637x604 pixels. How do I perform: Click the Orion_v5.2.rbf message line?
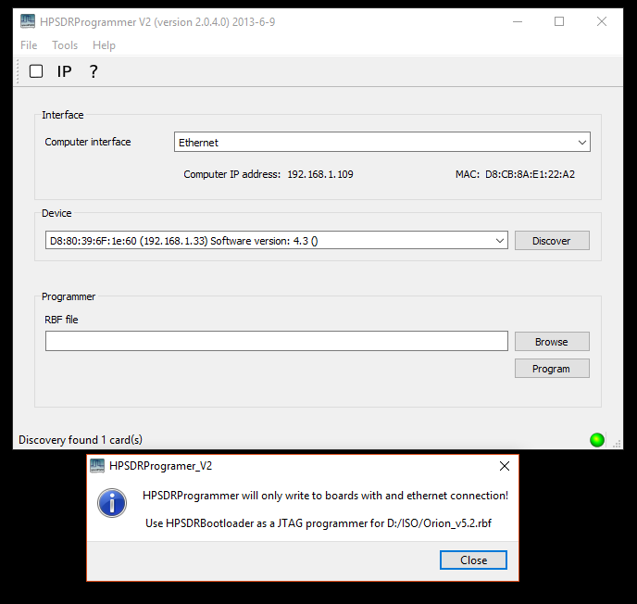[318, 523]
